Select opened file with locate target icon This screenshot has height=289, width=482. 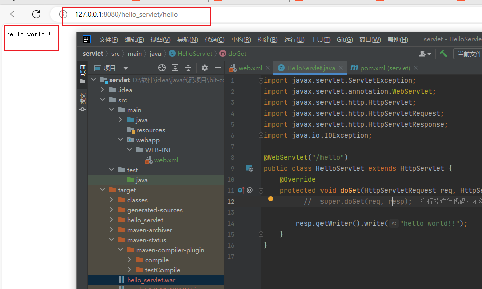pos(162,68)
